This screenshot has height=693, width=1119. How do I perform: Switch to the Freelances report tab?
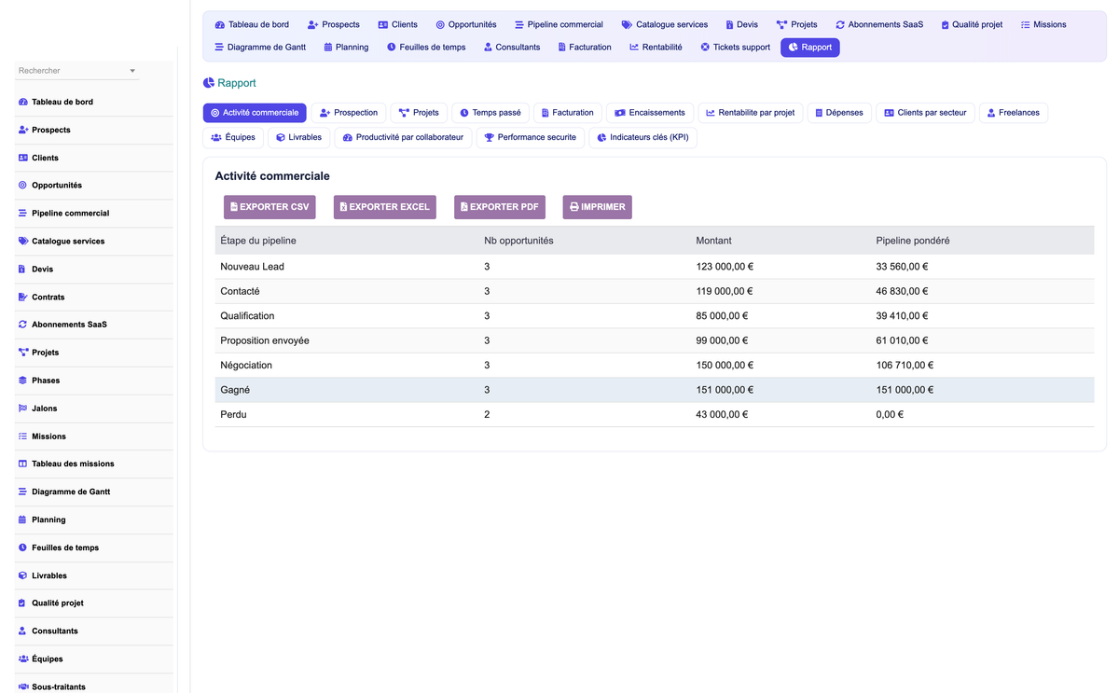(x=1014, y=113)
